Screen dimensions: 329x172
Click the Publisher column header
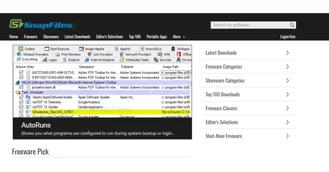point(127,67)
